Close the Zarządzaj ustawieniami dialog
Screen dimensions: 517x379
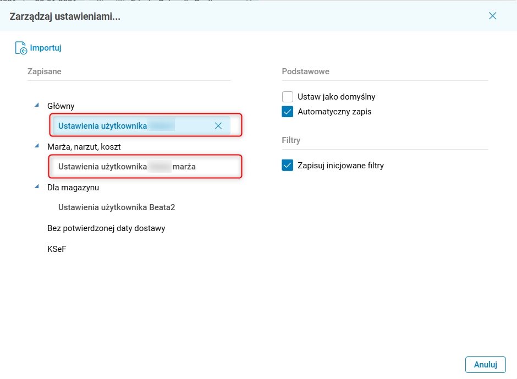[492, 16]
